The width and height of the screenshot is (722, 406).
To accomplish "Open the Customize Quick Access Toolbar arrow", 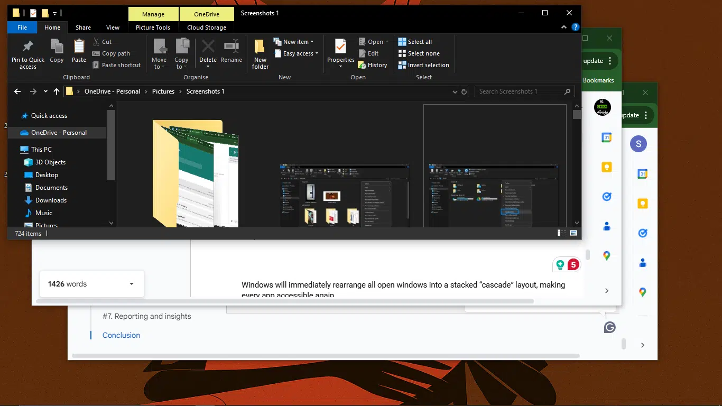I will (55, 14).
